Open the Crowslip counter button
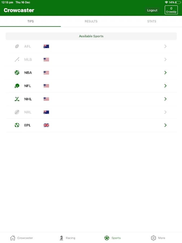Viewport: 182px width, 243px height. click(171, 10)
